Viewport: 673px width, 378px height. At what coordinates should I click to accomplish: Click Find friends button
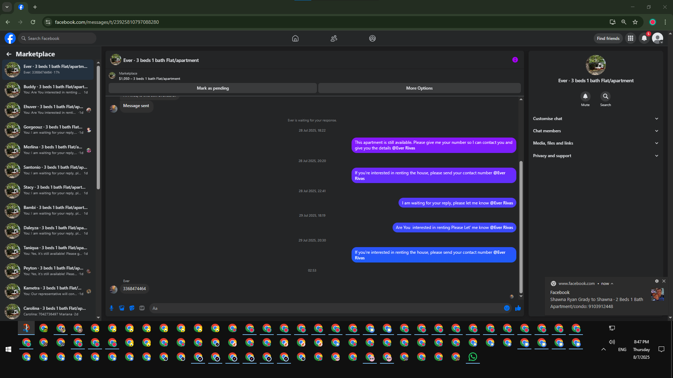[x=608, y=38]
